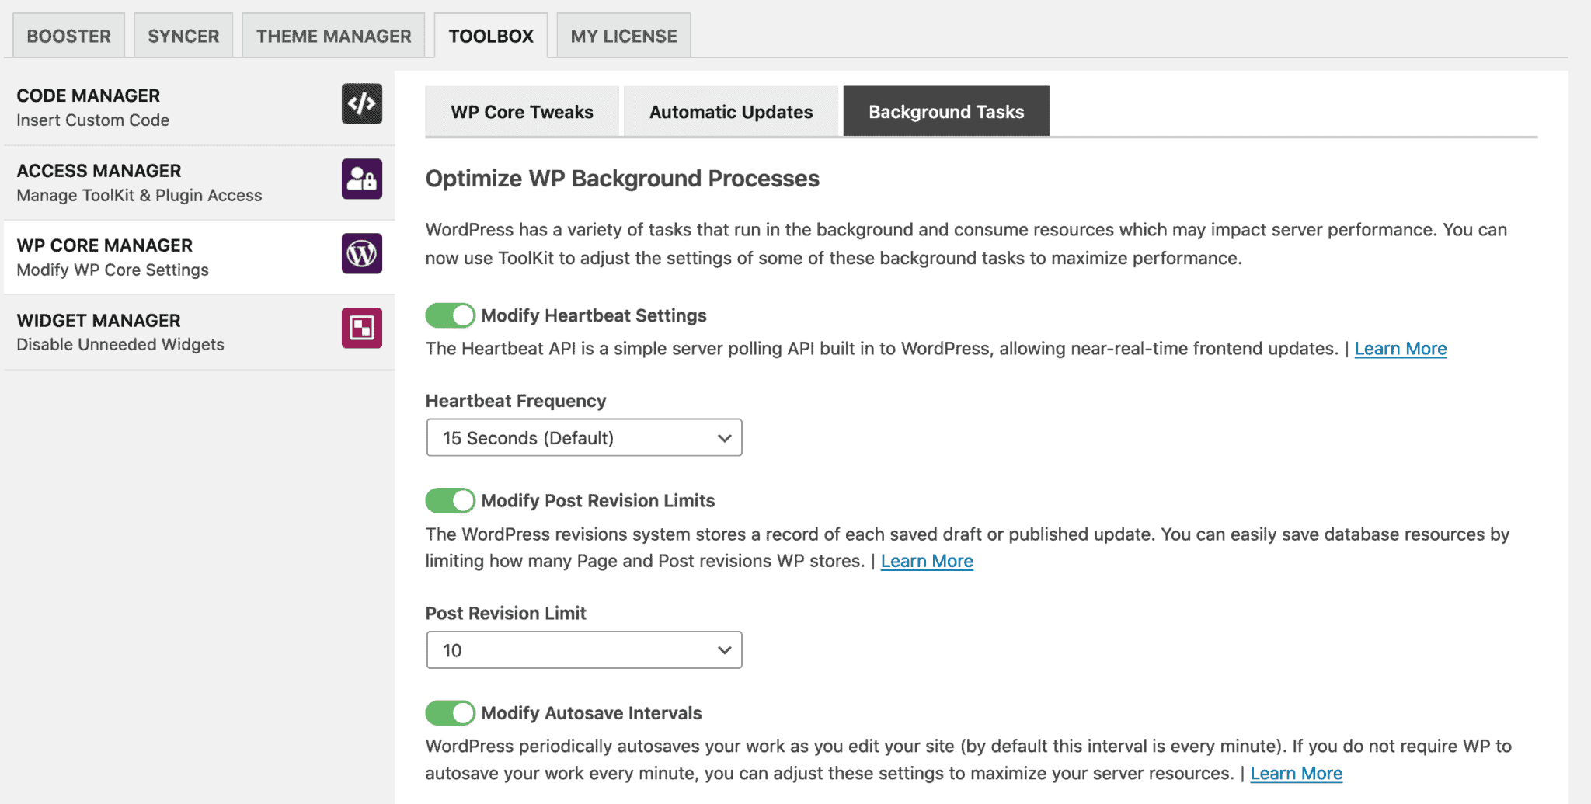The image size is (1591, 804).
Task: Open the Automatic Updates sub-tab
Action: 731,111
